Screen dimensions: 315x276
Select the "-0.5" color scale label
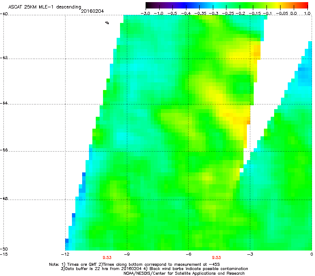[172, 14]
